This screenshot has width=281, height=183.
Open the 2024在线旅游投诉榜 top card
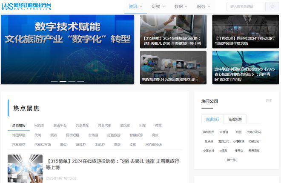[173, 31]
